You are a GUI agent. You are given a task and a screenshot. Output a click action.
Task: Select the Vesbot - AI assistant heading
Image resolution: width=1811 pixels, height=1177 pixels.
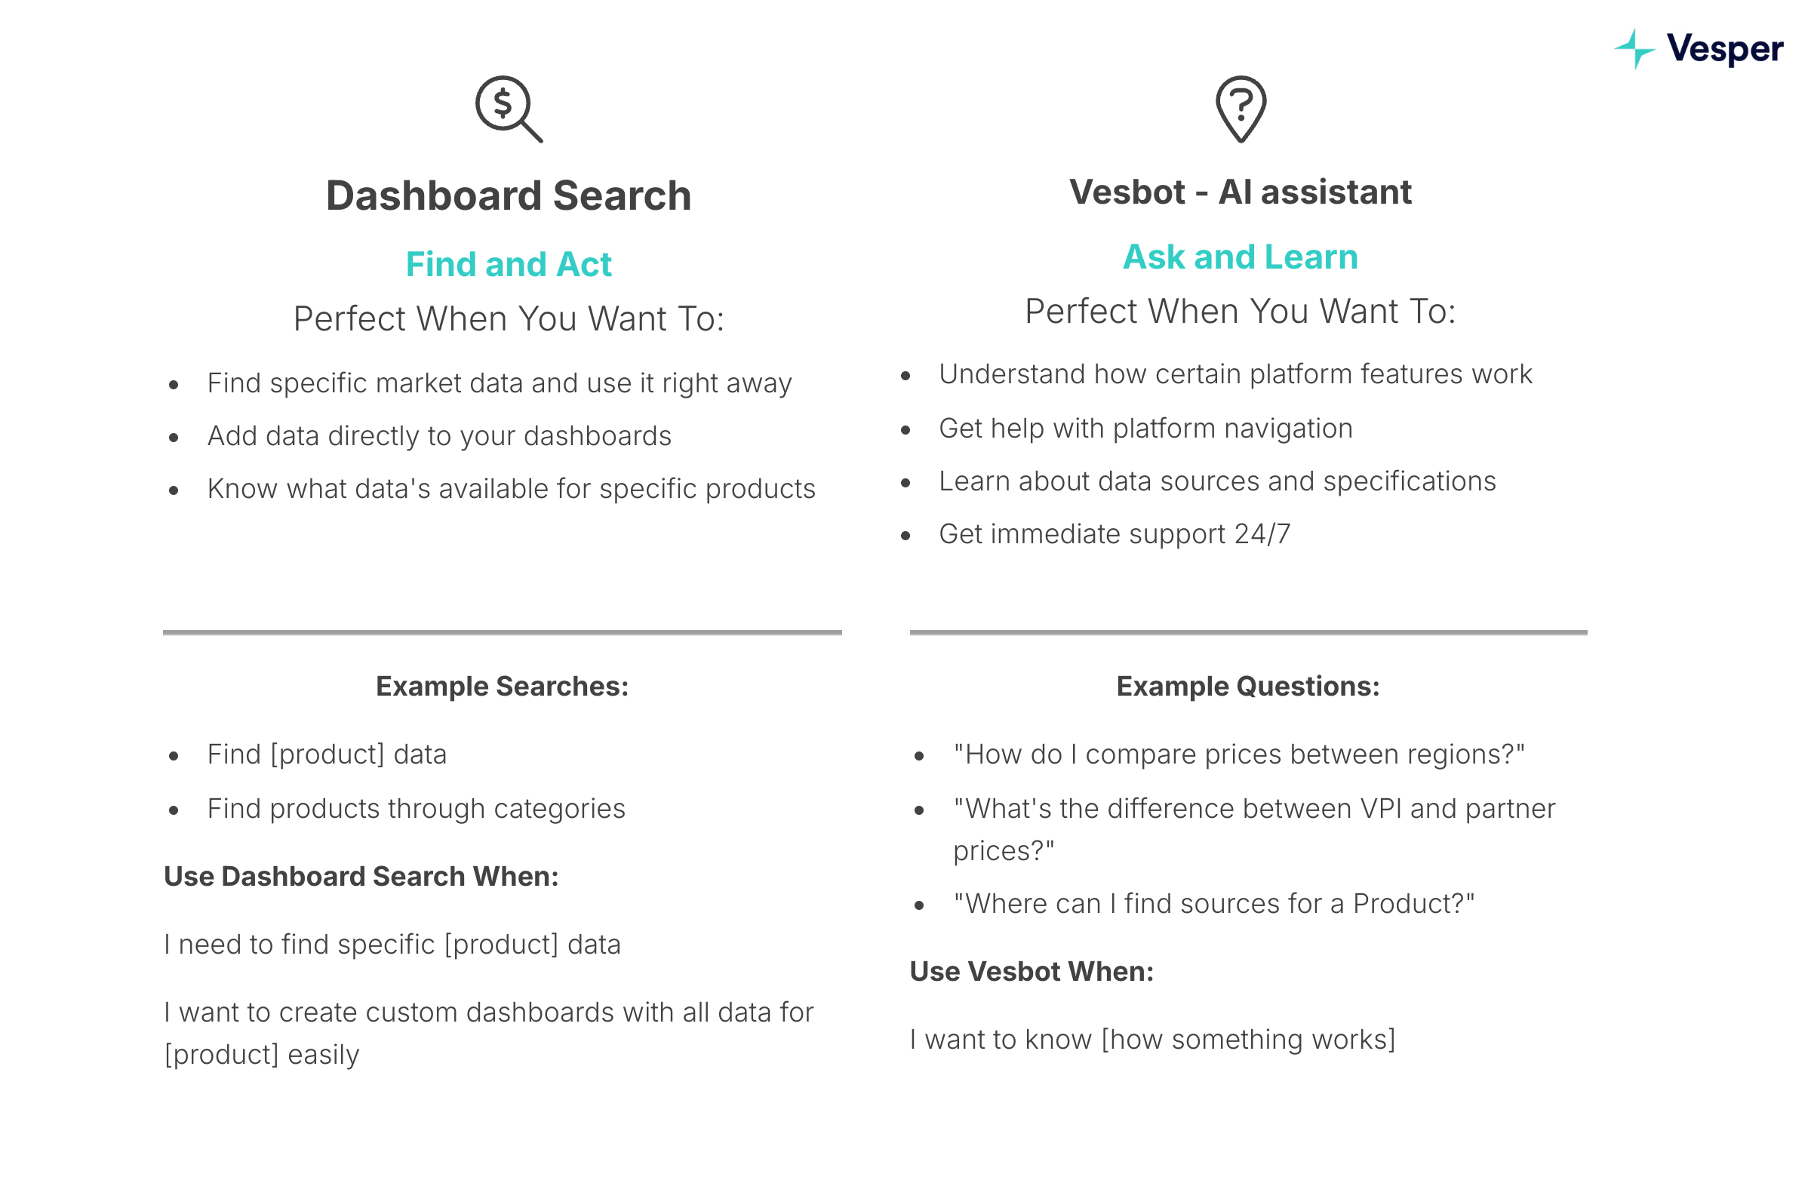pos(1241,192)
